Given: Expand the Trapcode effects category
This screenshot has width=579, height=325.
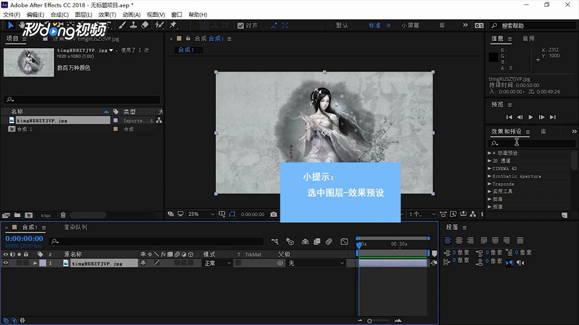Looking at the screenshot, I should [489, 184].
